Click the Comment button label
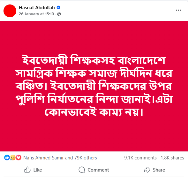The width and height of the screenshot is (188, 177). pos(98,170)
